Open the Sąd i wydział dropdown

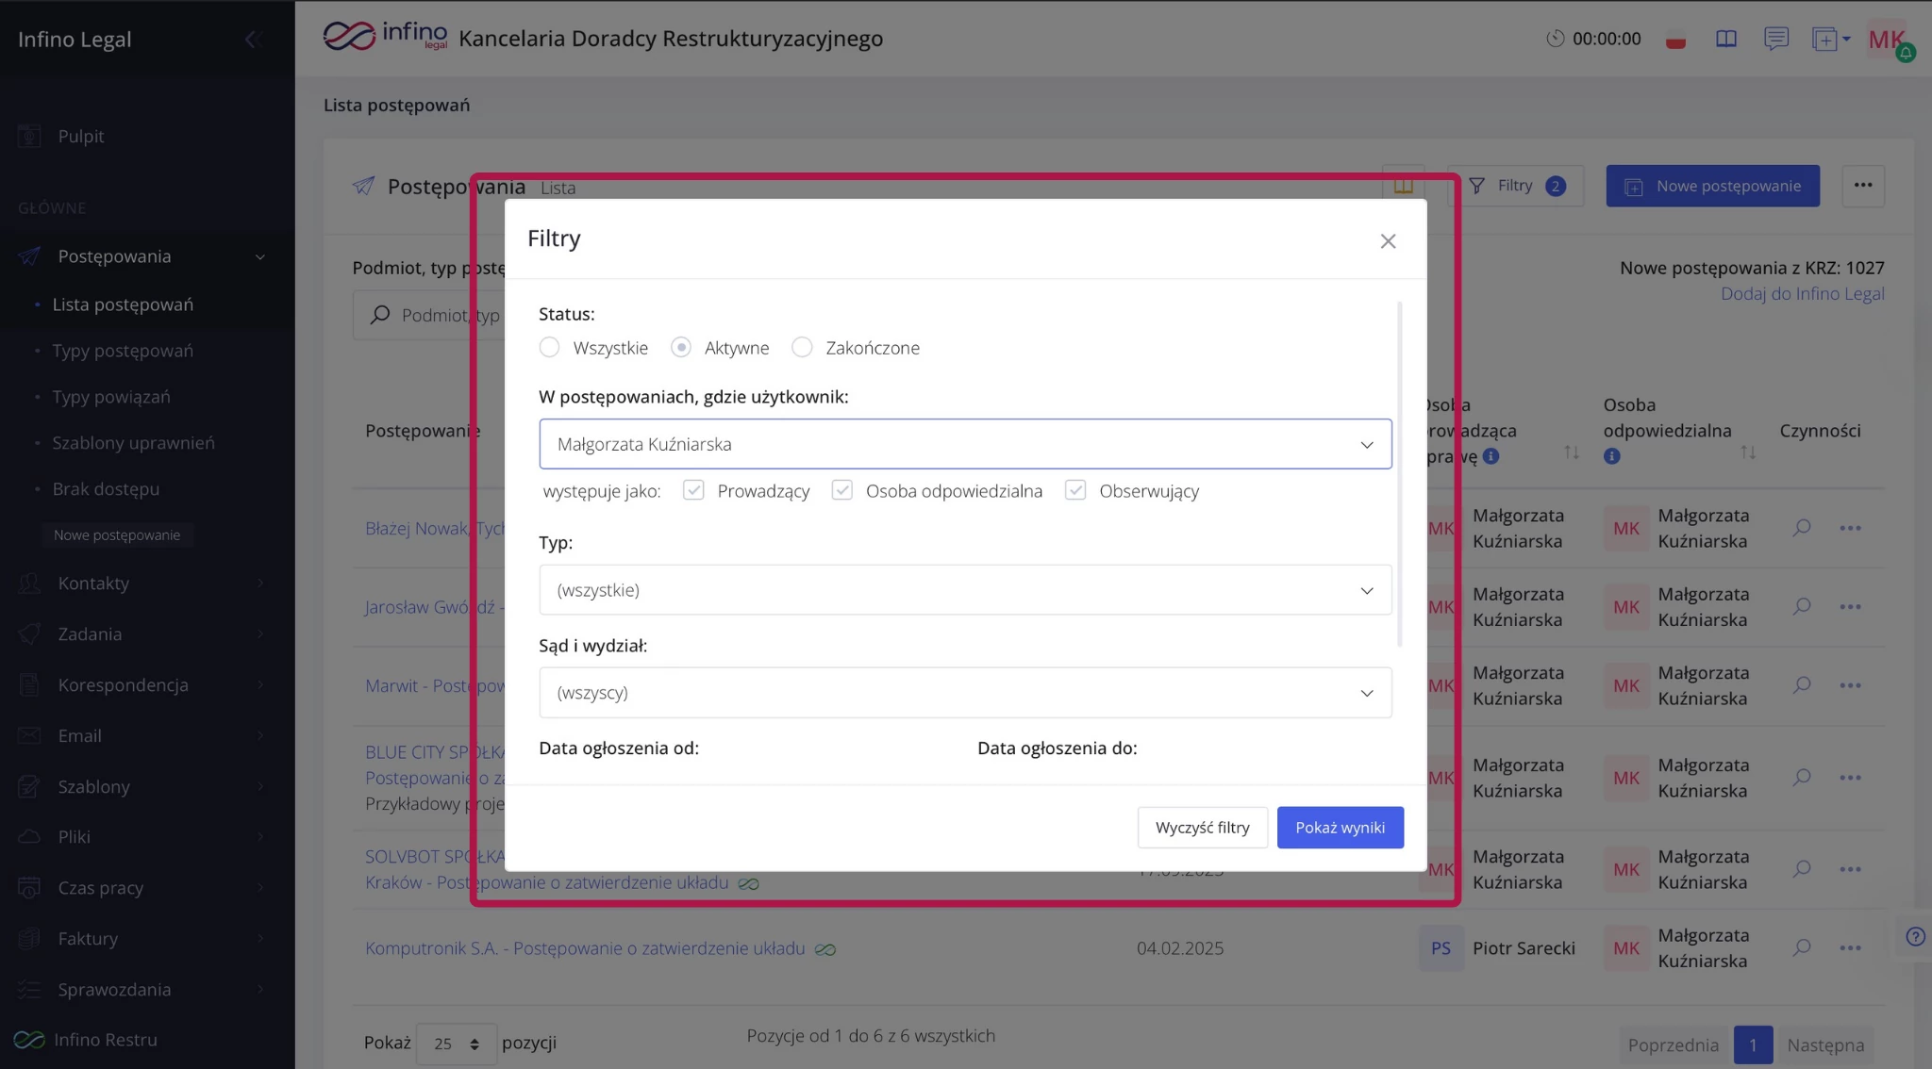(x=964, y=693)
